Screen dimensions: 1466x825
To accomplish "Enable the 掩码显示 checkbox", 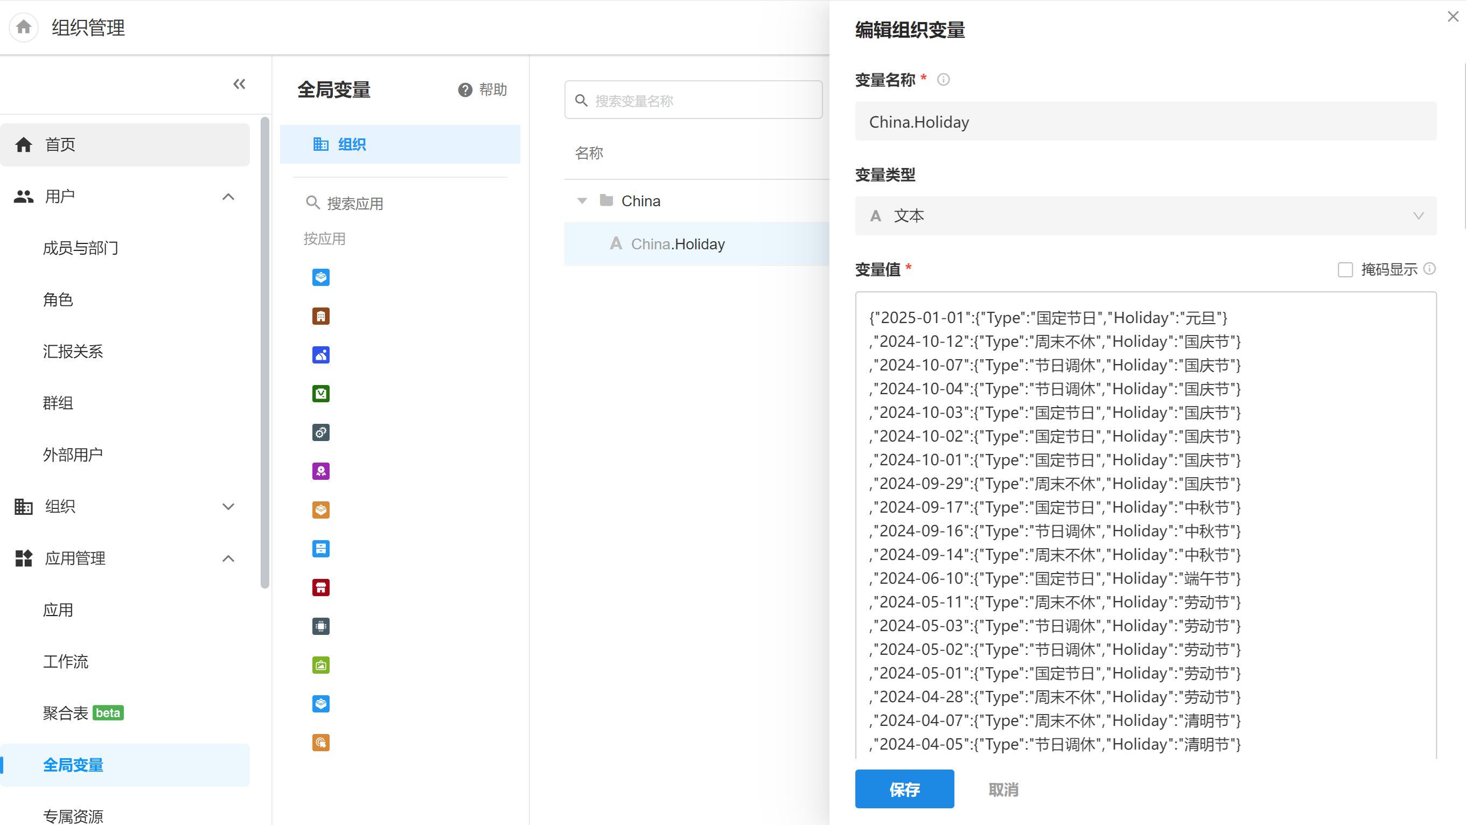I will pos(1345,270).
